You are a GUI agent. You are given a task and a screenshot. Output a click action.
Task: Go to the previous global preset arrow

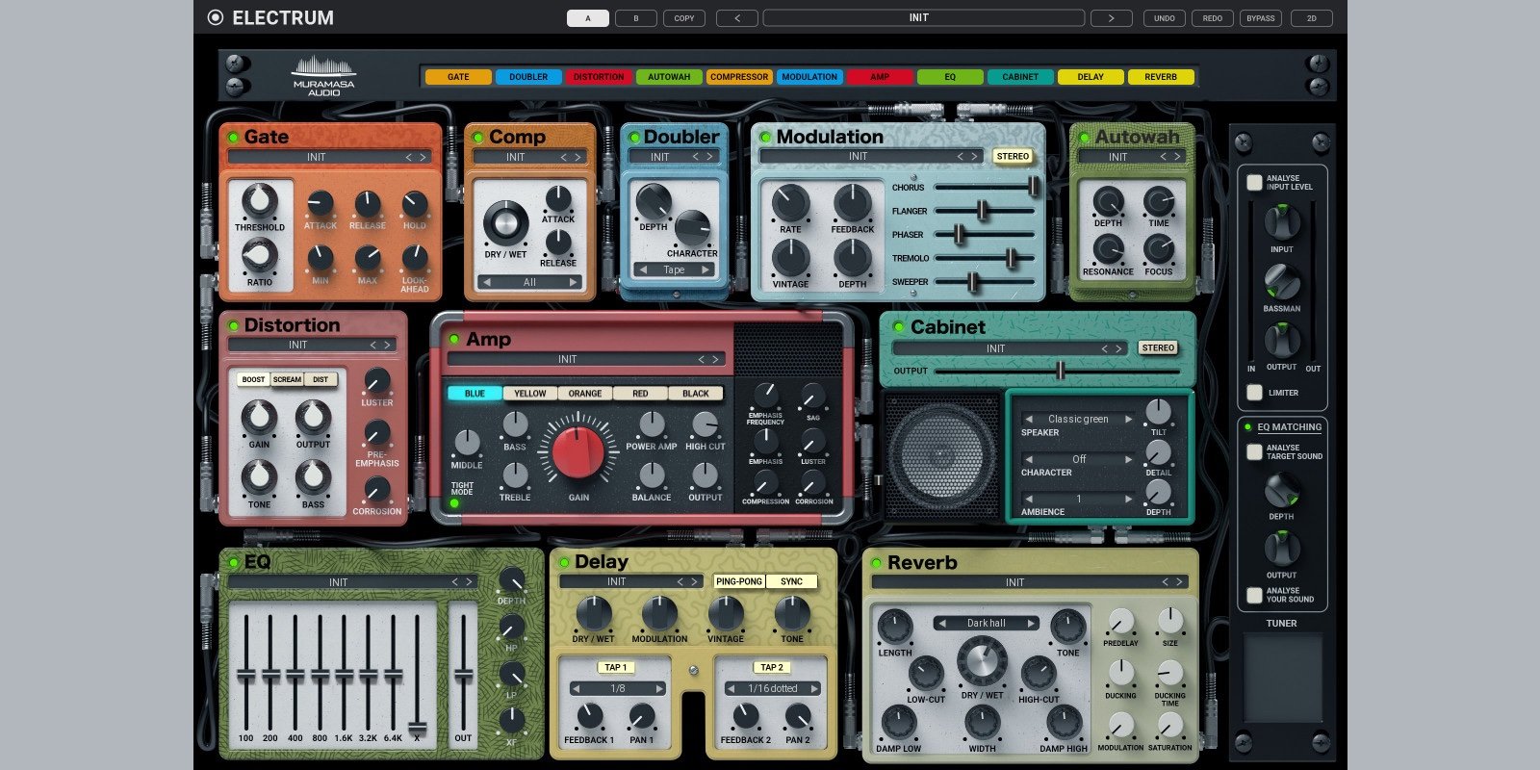click(x=737, y=17)
